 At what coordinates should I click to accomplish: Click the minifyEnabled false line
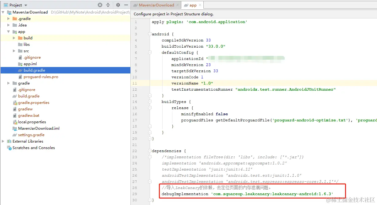tap(205, 114)
